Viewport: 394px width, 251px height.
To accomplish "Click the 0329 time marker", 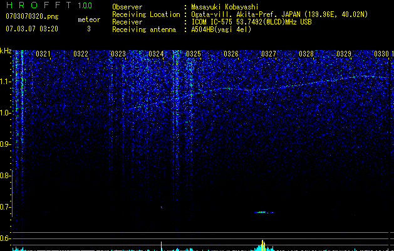I will point(344,54).
